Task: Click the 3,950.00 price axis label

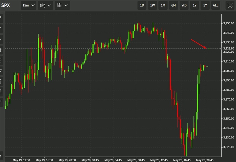Action: (229, 23)
